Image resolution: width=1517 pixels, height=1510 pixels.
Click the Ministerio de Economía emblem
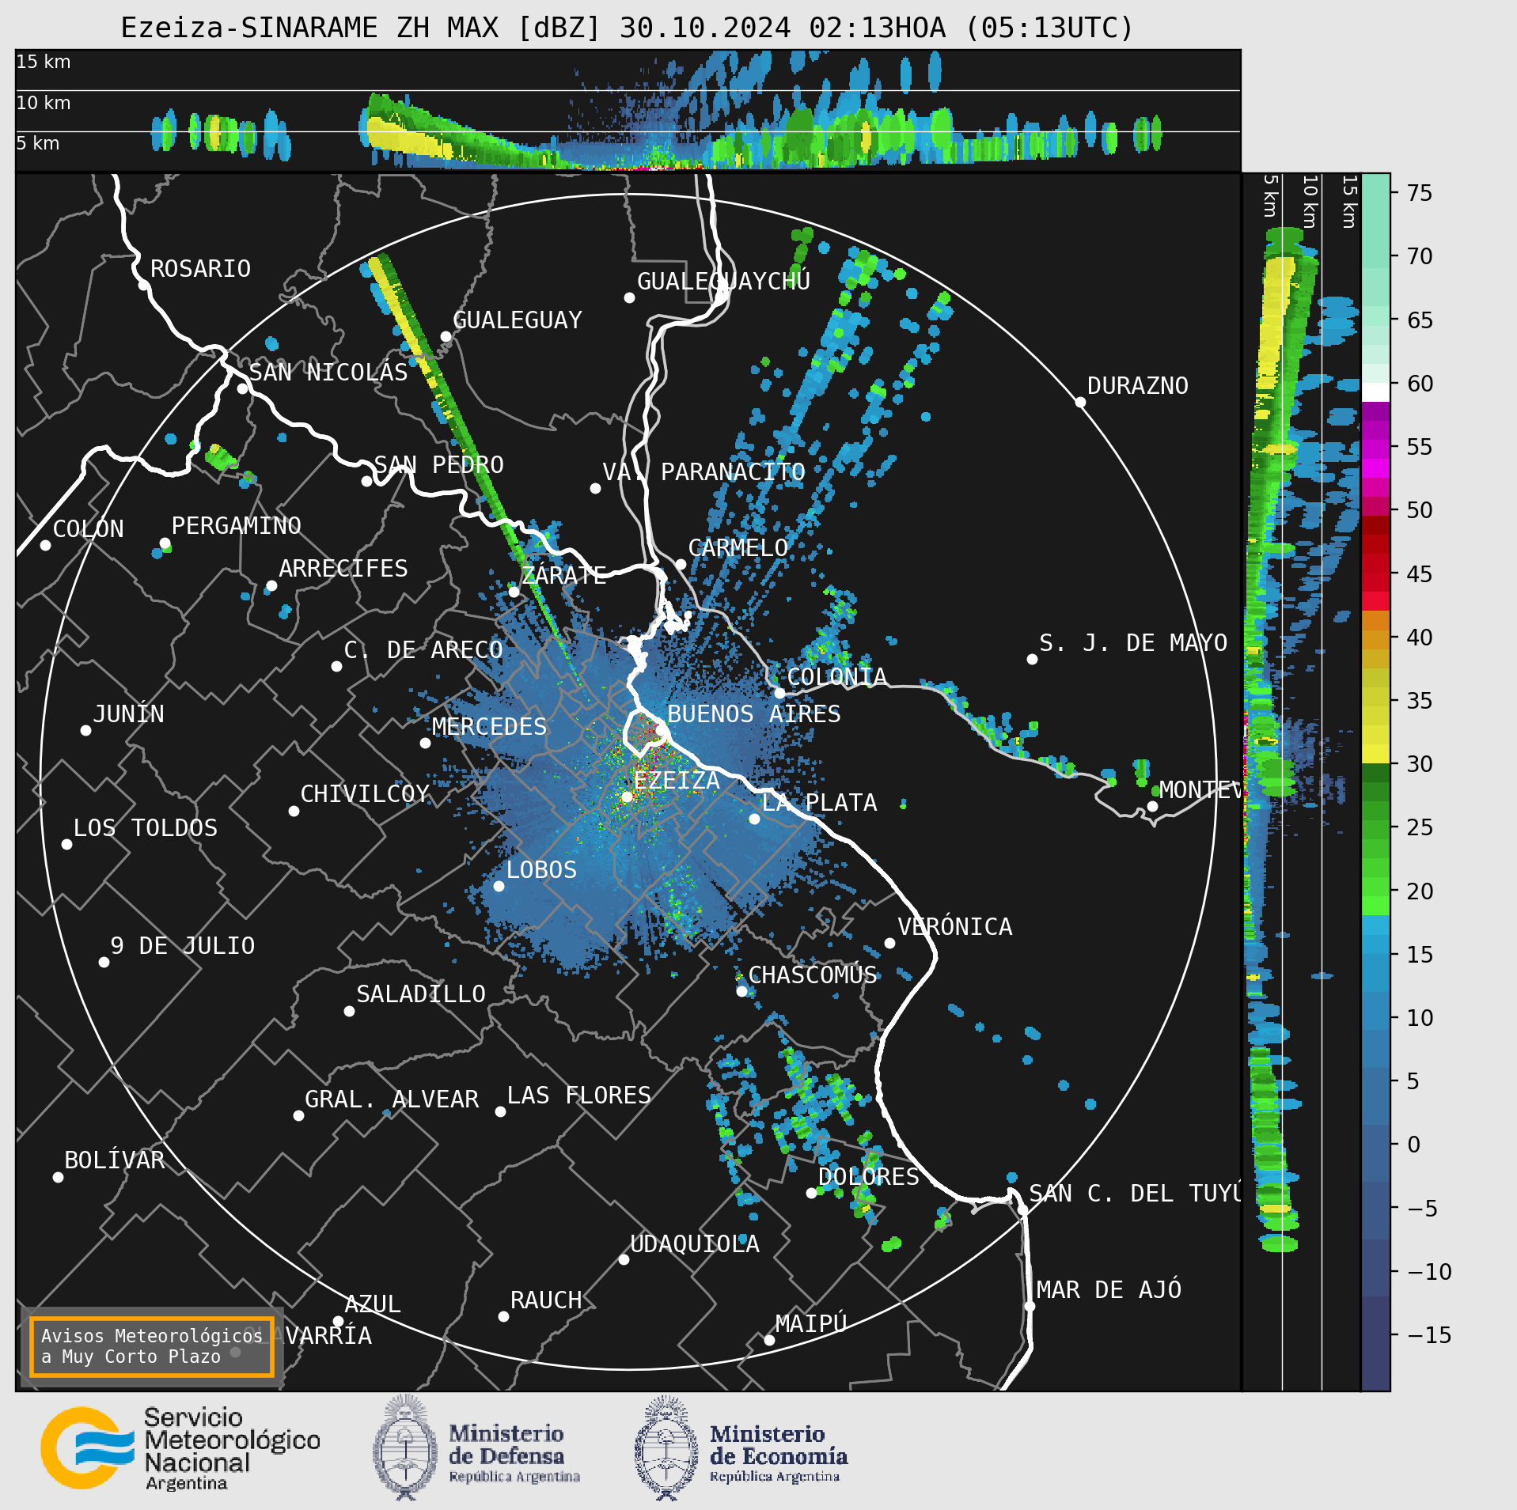[666, 1448]
